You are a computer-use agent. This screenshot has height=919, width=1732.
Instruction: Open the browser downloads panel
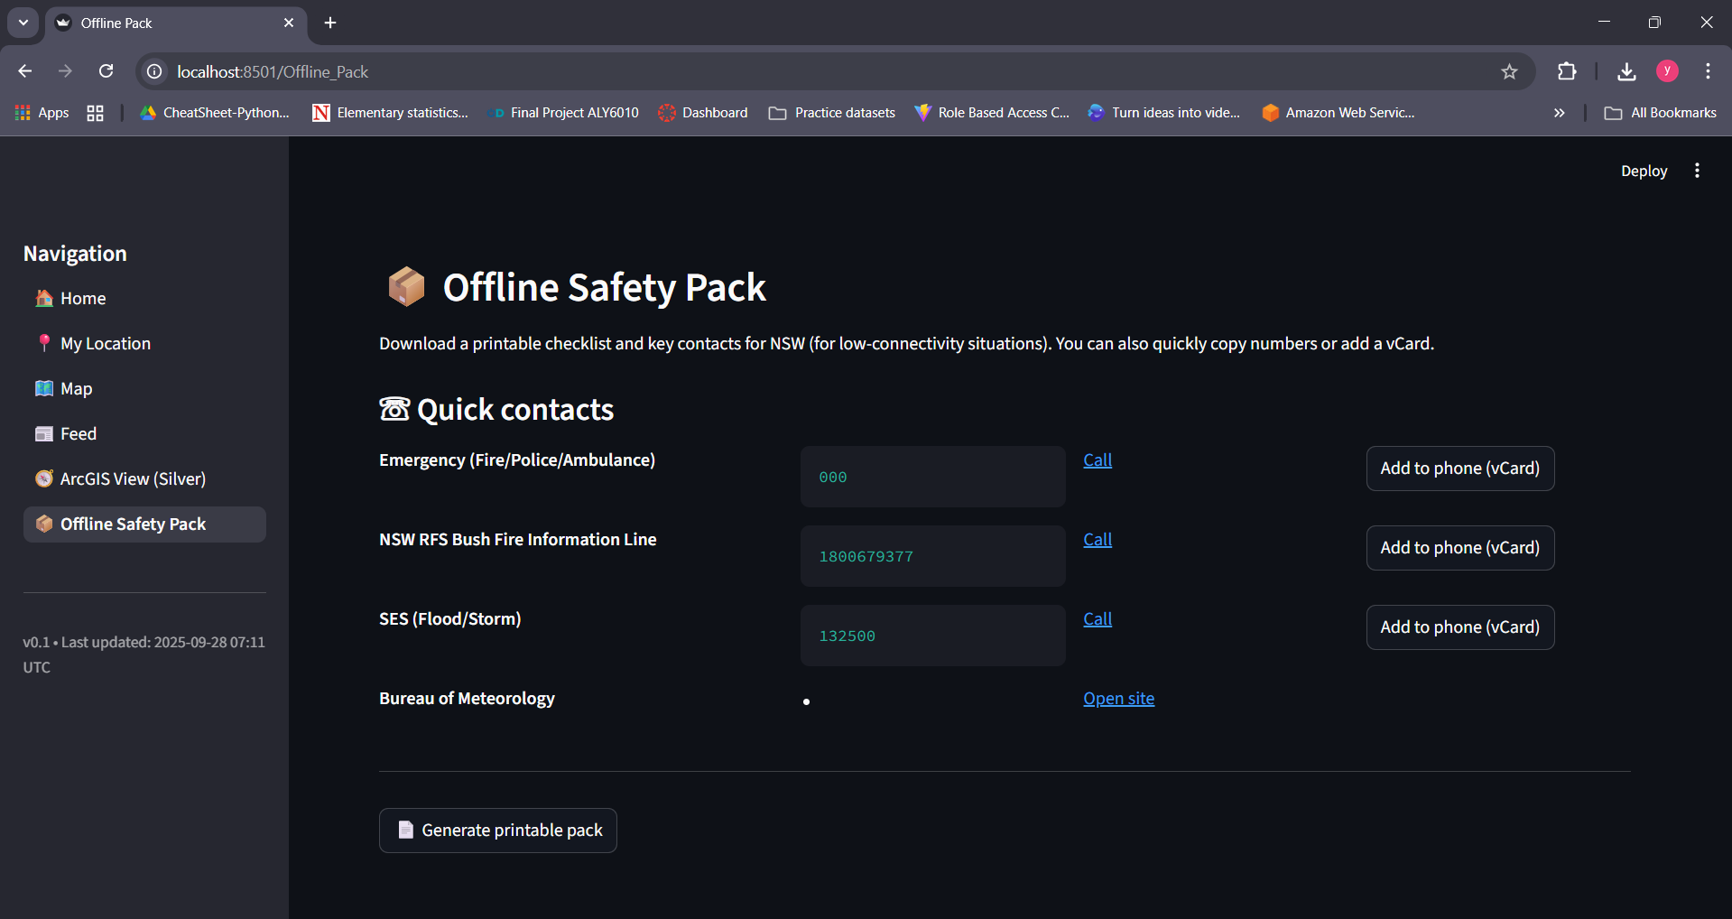click(x=1626, y=71)
